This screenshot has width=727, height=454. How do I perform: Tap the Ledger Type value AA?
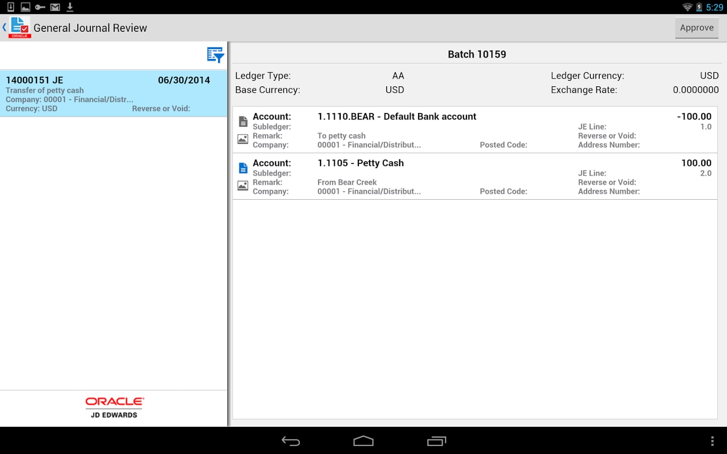point(398,76)
